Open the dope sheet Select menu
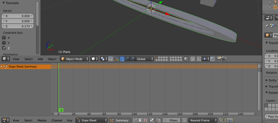Image resolution: width=278 pixels, height=123 pixels. pyautogui.click(x=28, y=120)
